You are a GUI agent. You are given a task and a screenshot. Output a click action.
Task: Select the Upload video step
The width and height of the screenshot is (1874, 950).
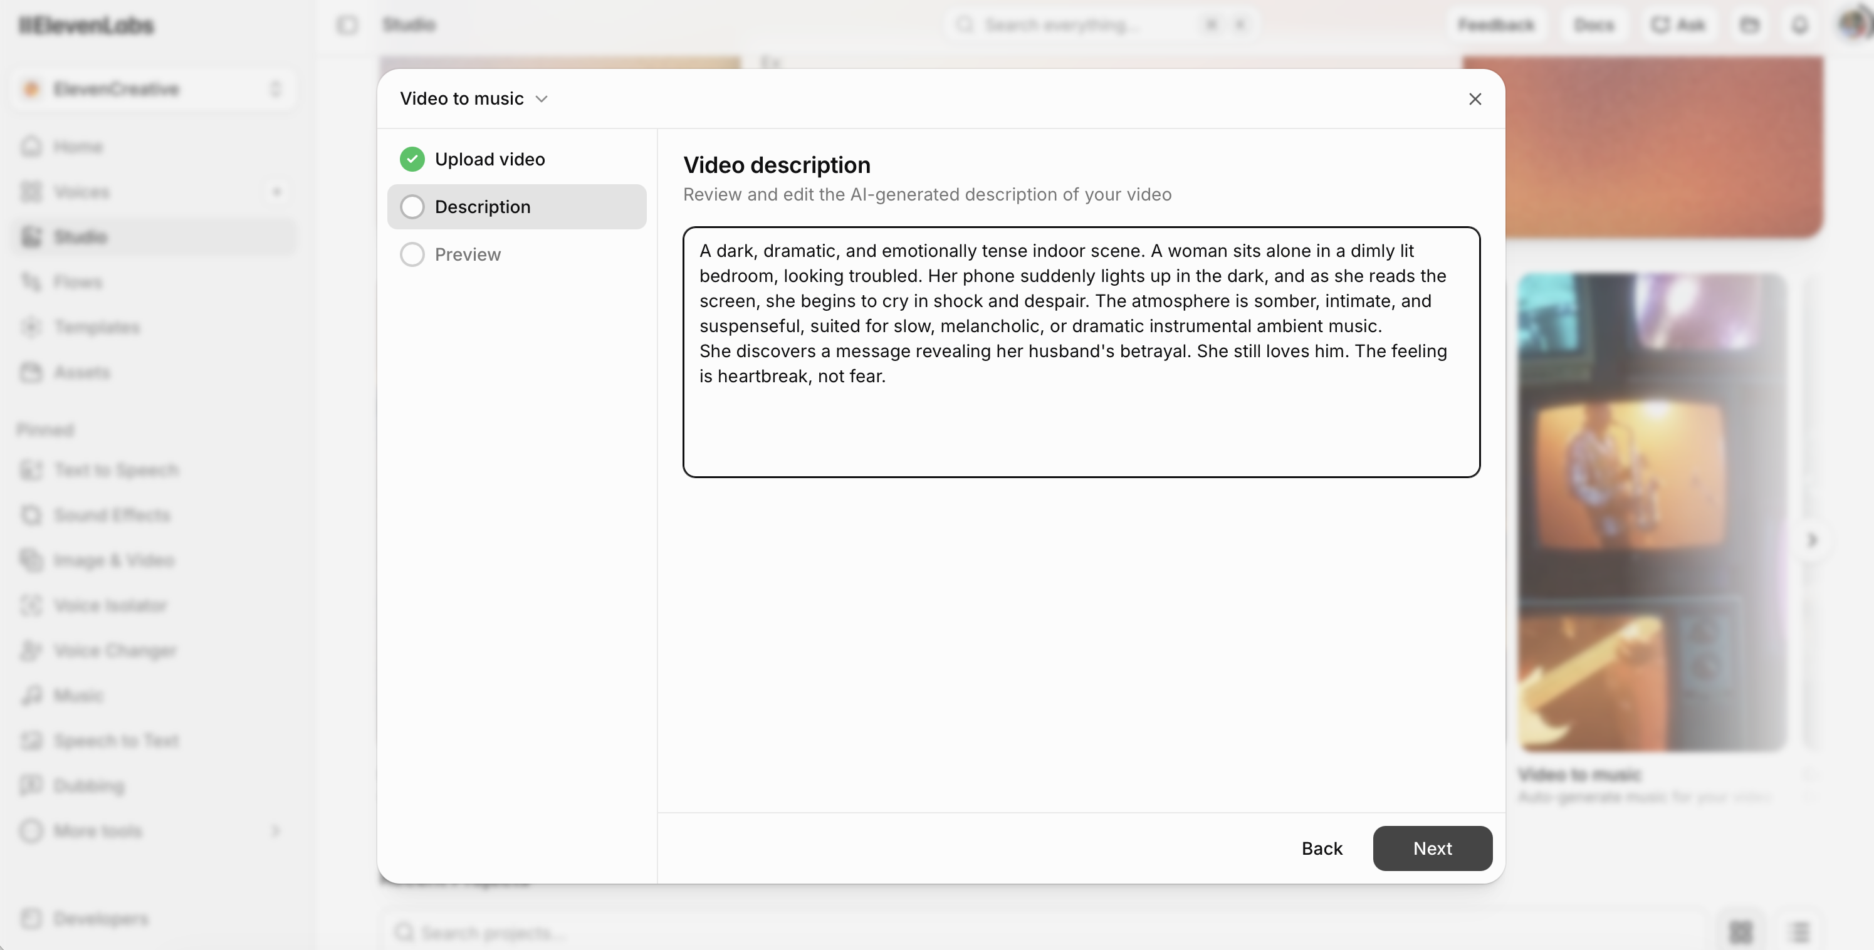click(516, 159)
